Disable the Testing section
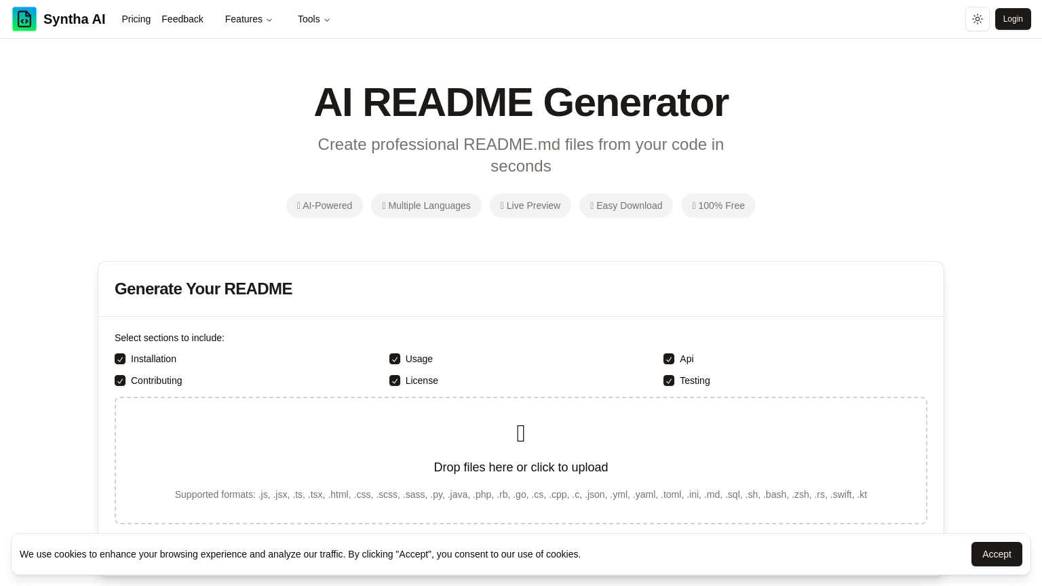The image size is (1042, 586). (x=669, y=380)
